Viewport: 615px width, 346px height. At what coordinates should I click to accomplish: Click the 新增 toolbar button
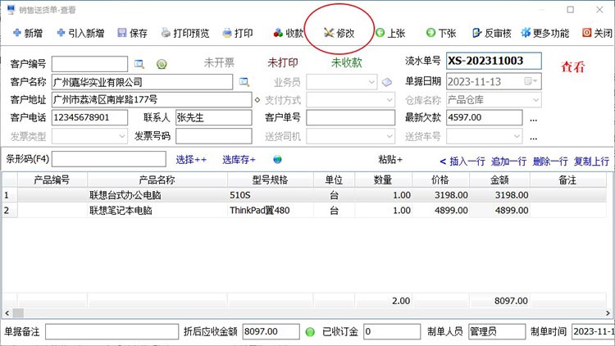[x=28, y=34]
